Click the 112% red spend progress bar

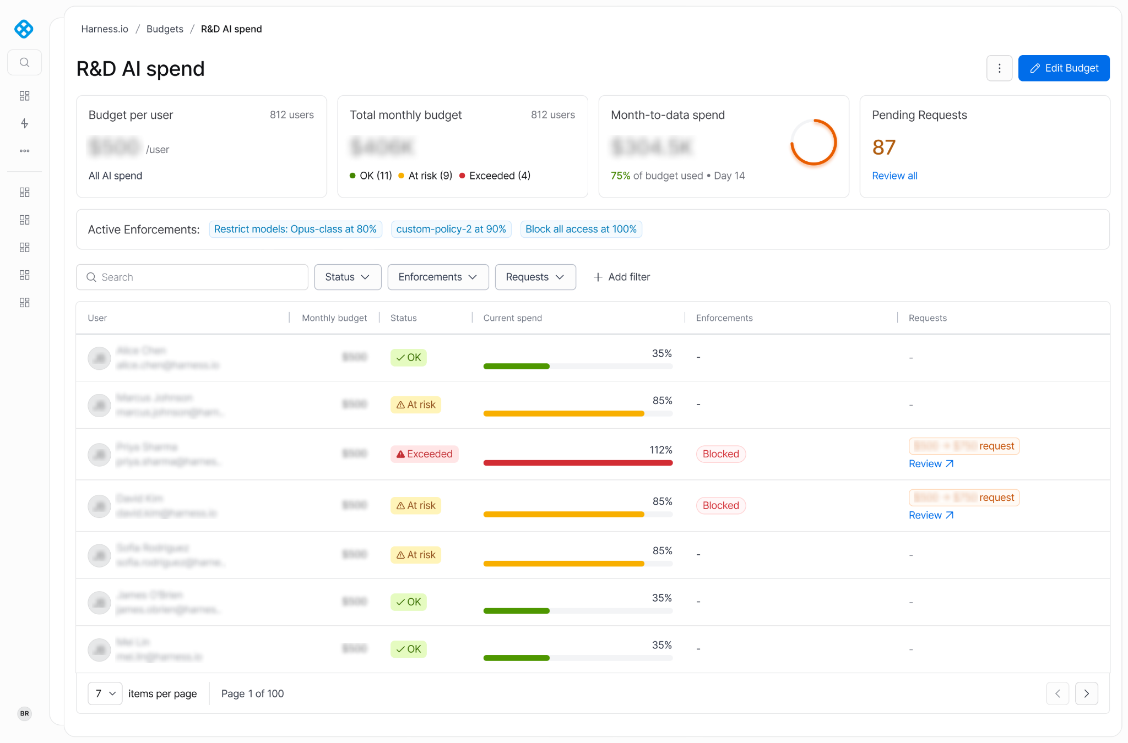pyautogui.click(x=578, y=463)
